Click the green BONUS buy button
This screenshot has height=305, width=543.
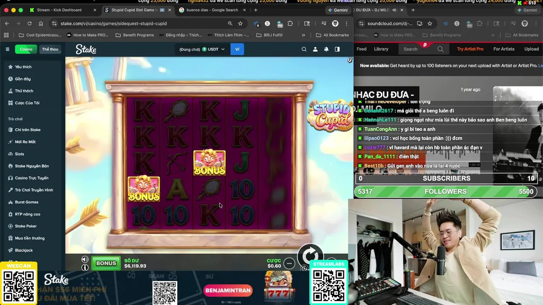click(x=106, y=263)
